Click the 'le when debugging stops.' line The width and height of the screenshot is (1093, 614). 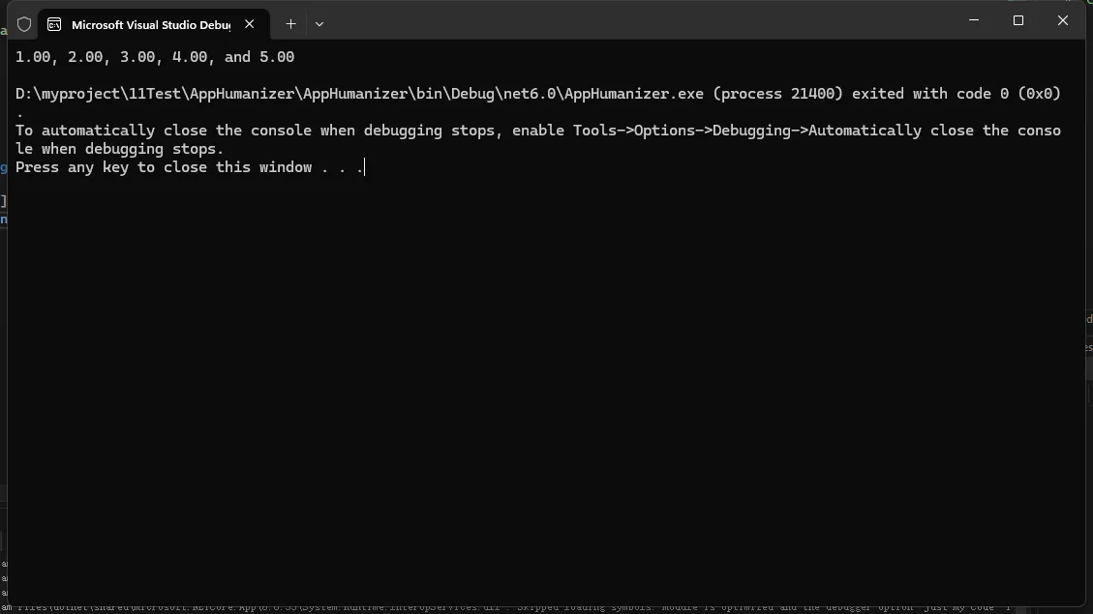pyautogui.click(x=119, y=149)
